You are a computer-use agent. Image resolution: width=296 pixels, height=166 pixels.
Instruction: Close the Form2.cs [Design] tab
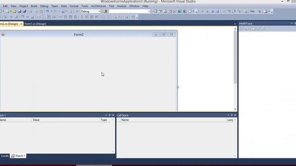tap(21, 24)
